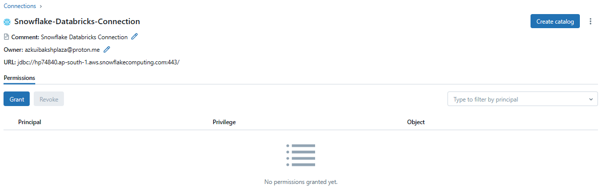Image resolution: width=601 pixels, height=194 pixels.
Task: Click the Privilege column header
Action: pos(224,122)
